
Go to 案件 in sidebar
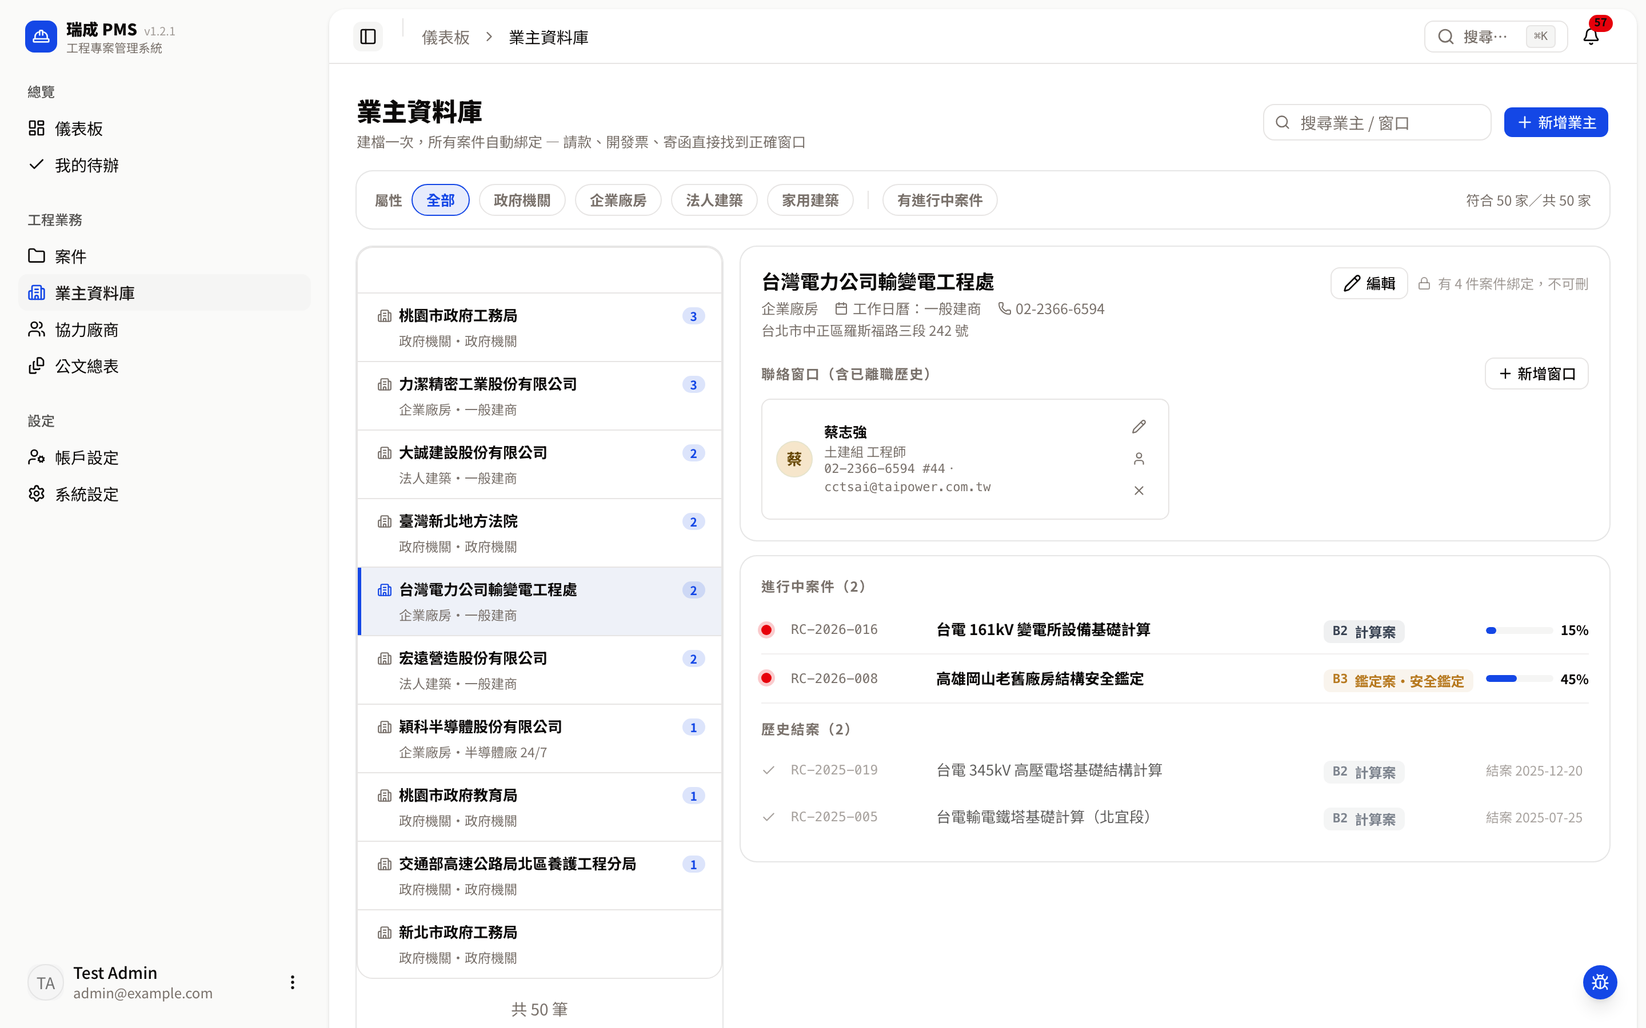pos(165,256)
